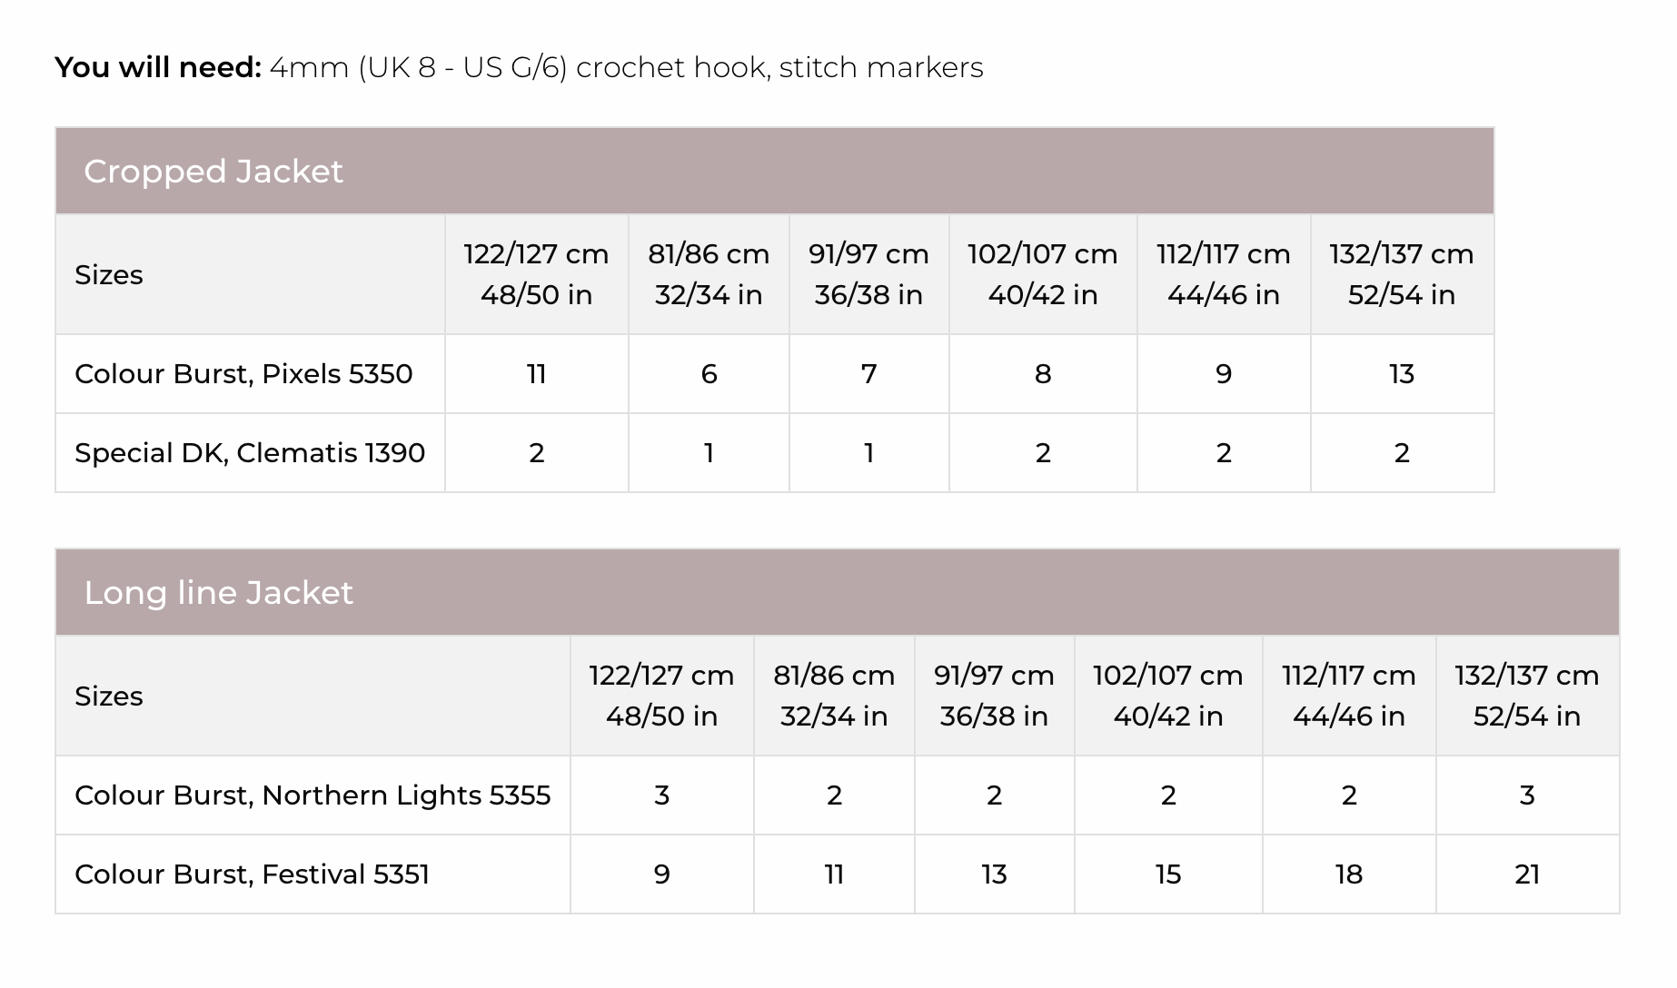Click the Cropped Jacket table heading
Screen dimensions: 1677x988
coord(213,171)
